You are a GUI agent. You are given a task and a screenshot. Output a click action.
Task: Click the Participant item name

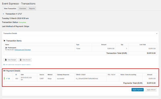12,48
